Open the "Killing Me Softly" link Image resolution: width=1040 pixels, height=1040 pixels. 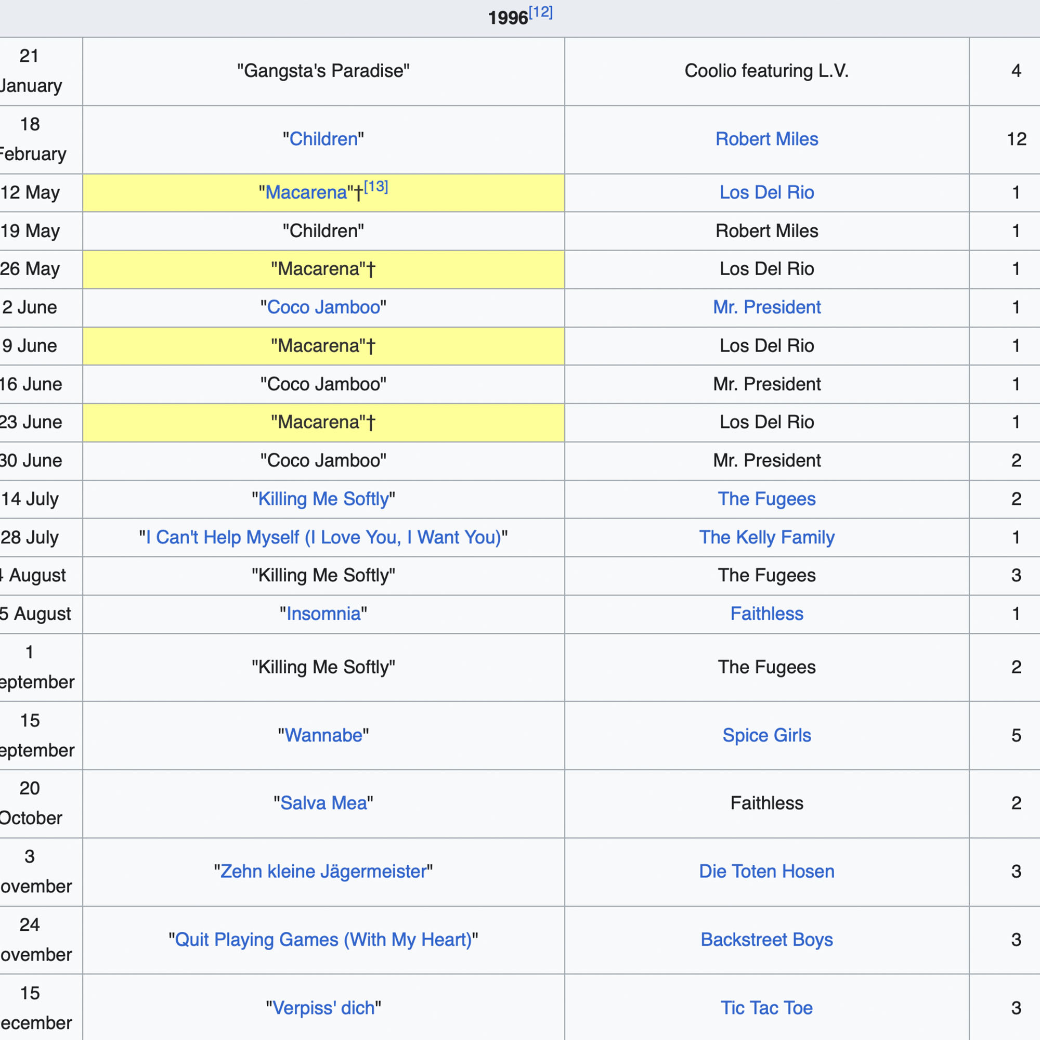(323, 499)
